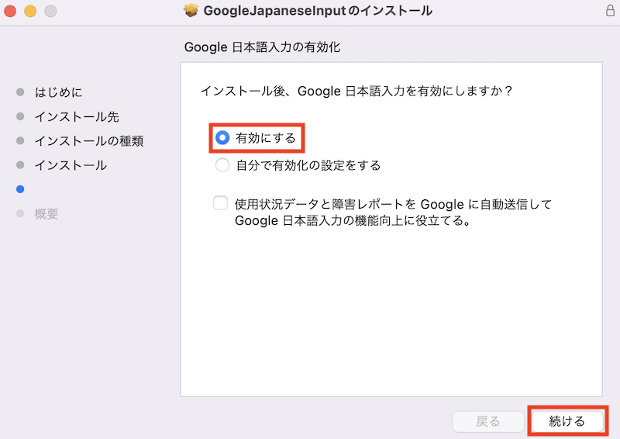620x439 pixels.
Task: Click the package box icon in title bar
Action: coord(191,10)
